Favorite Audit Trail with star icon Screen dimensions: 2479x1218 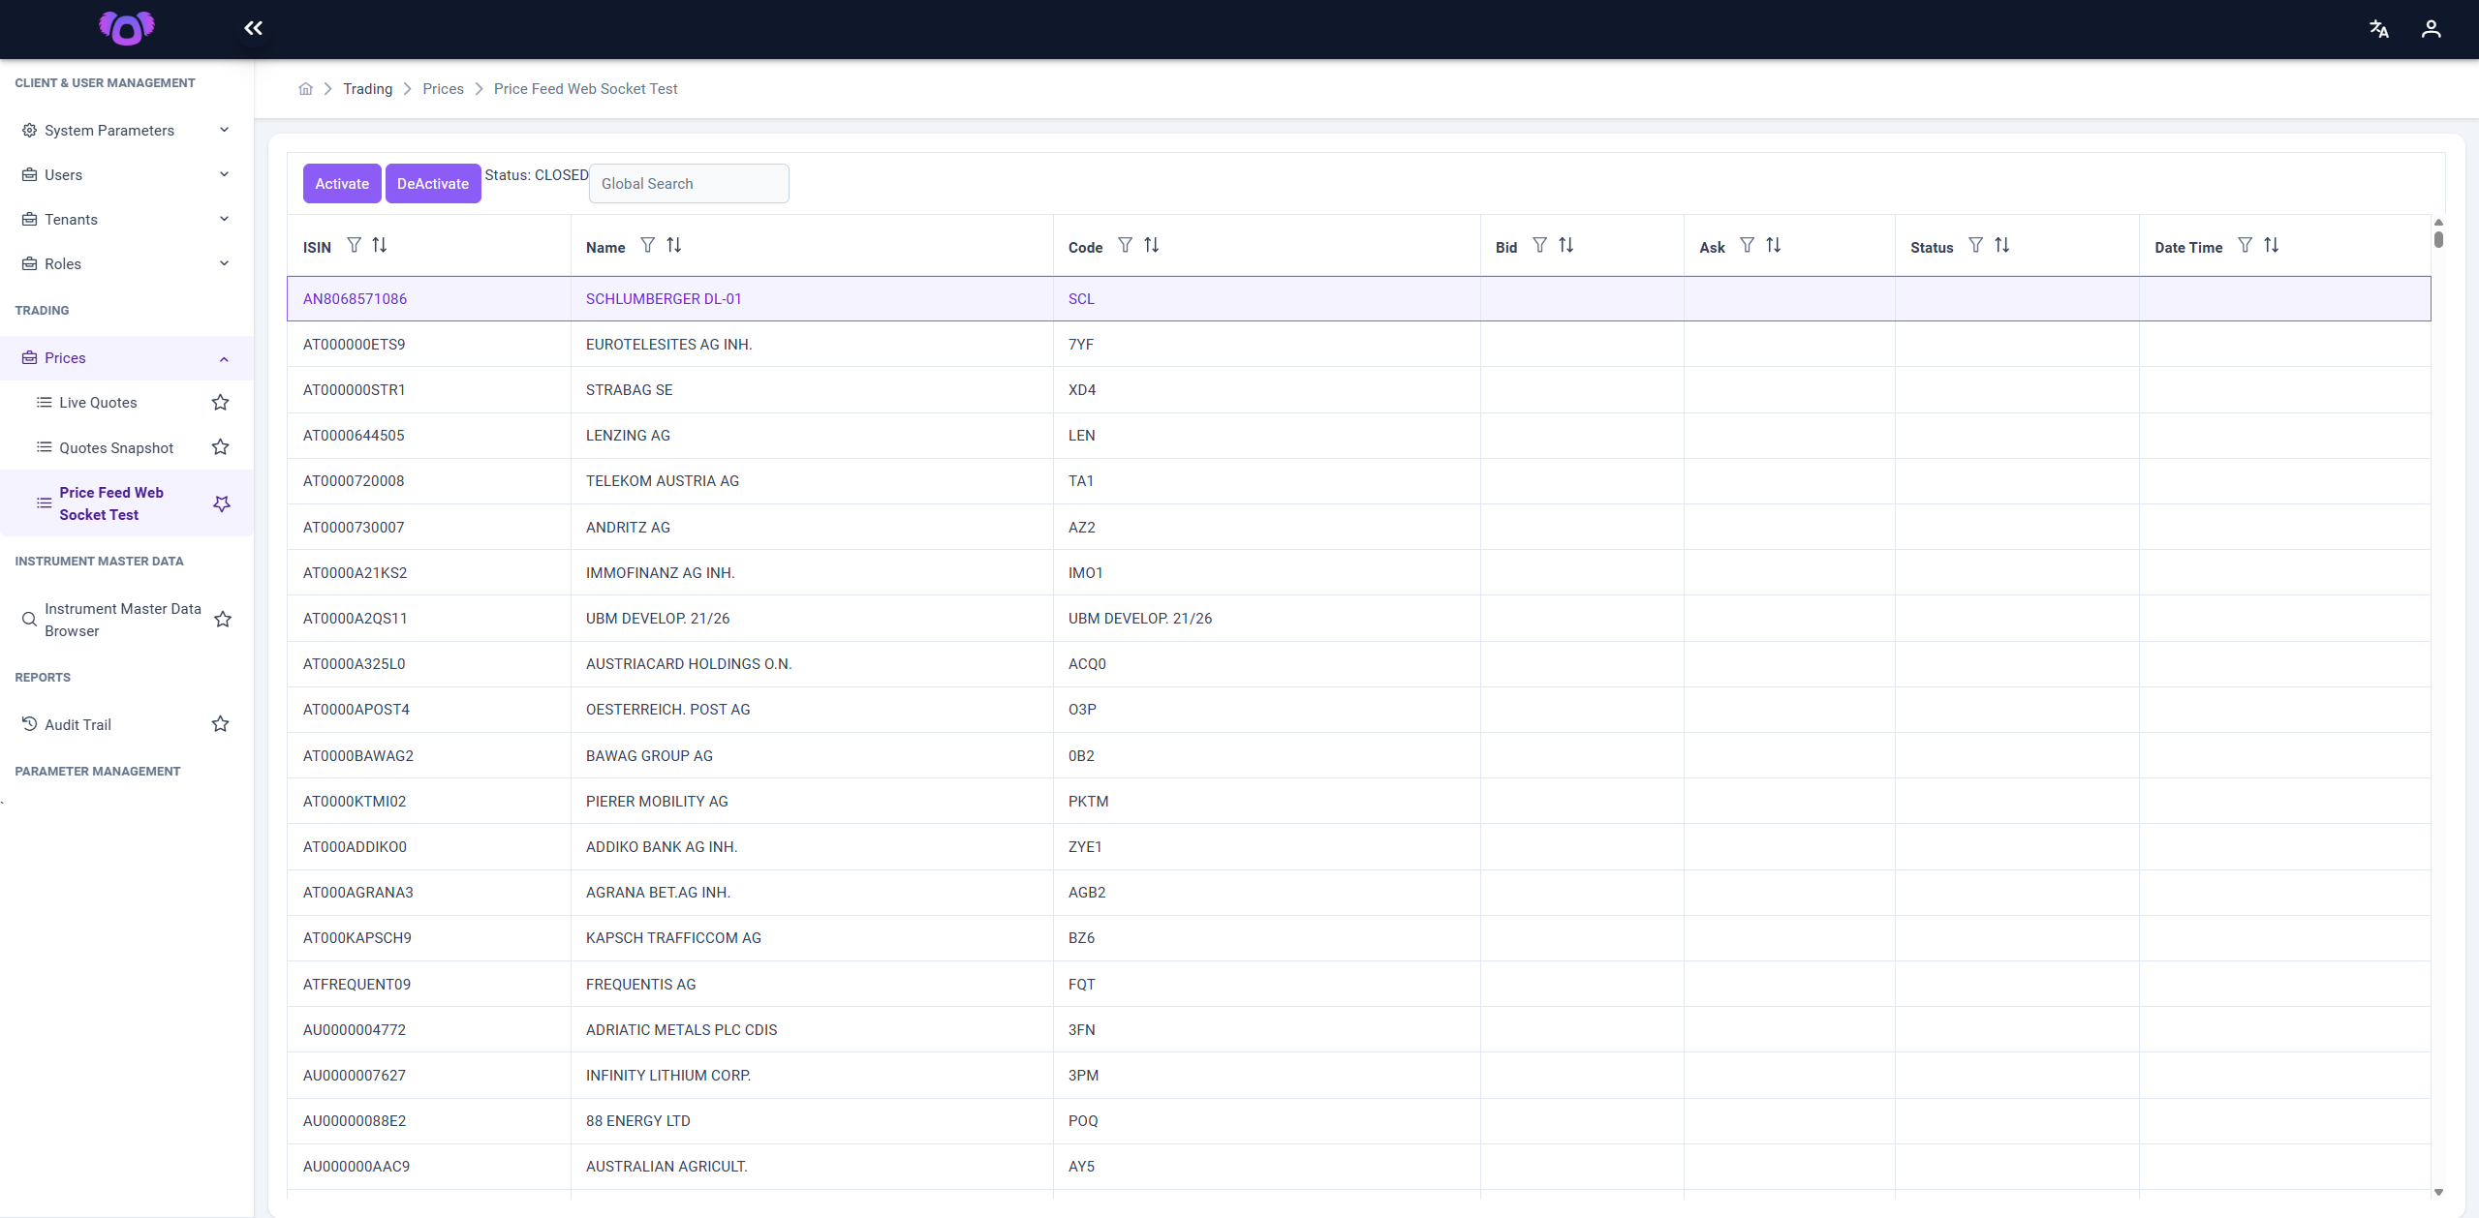pos(221,724)
